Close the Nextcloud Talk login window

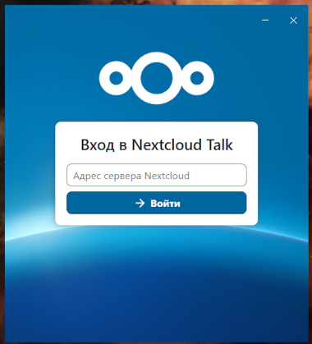click(x=293, y=21)
